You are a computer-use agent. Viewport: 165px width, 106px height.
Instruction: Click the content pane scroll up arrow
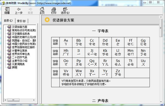(x=161, y=17)
